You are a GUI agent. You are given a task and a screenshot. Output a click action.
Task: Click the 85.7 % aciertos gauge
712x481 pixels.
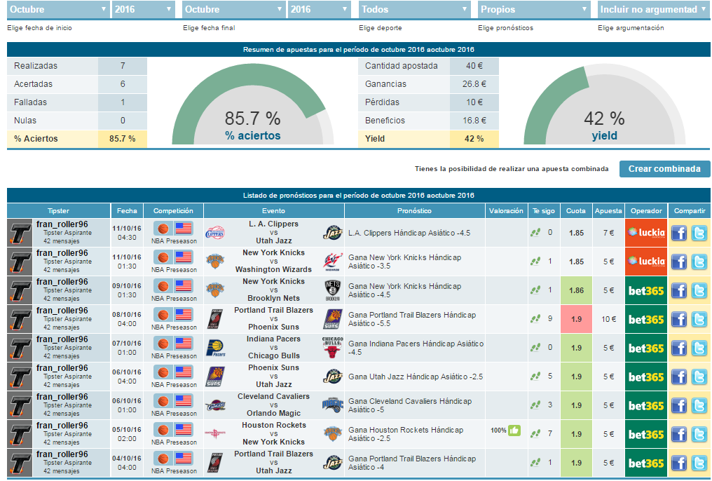tap(253, 104)
